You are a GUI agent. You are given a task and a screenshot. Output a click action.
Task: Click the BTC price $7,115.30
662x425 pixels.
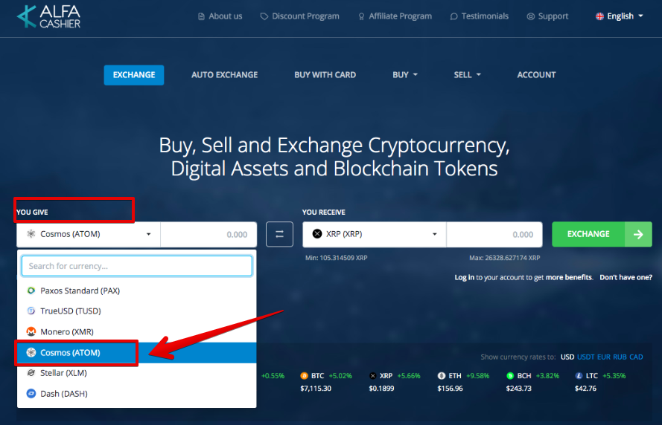316,389
